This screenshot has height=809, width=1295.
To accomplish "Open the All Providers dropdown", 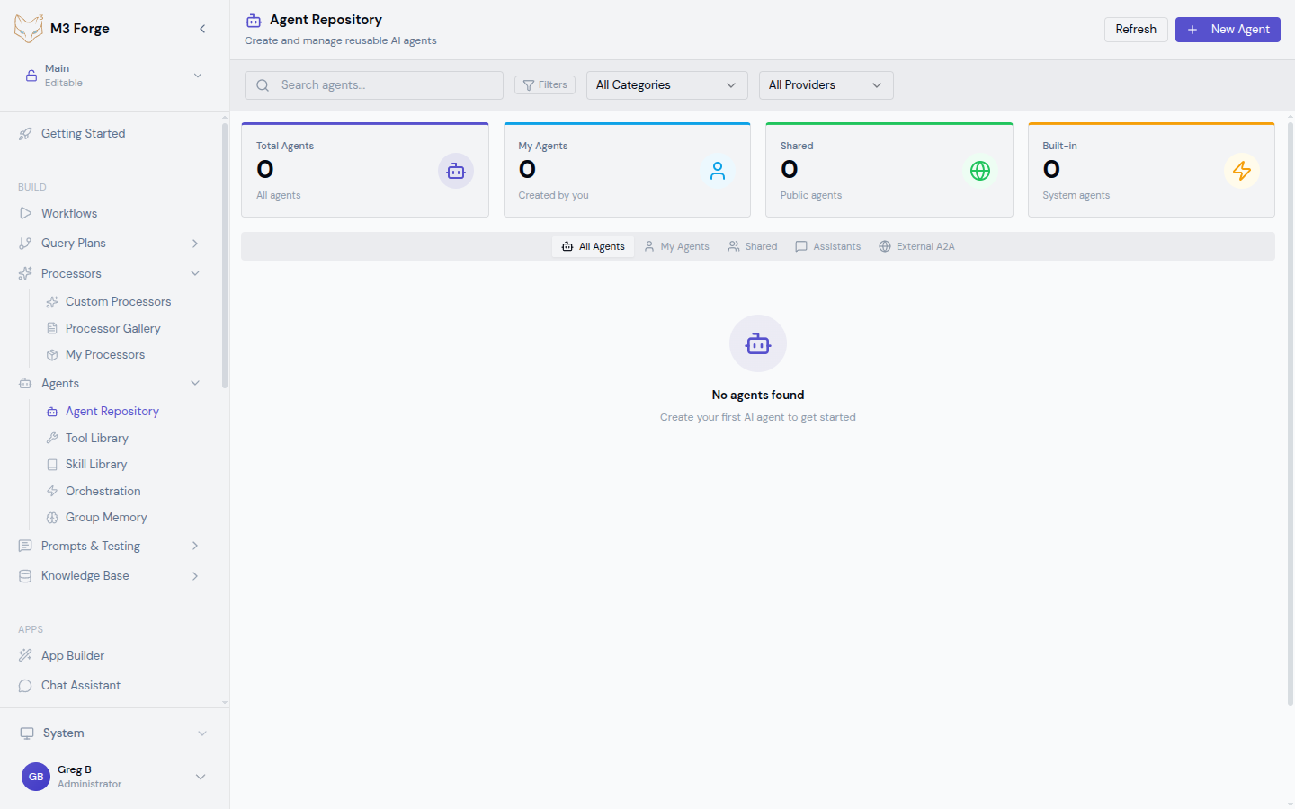I will [x=826, y=85].
